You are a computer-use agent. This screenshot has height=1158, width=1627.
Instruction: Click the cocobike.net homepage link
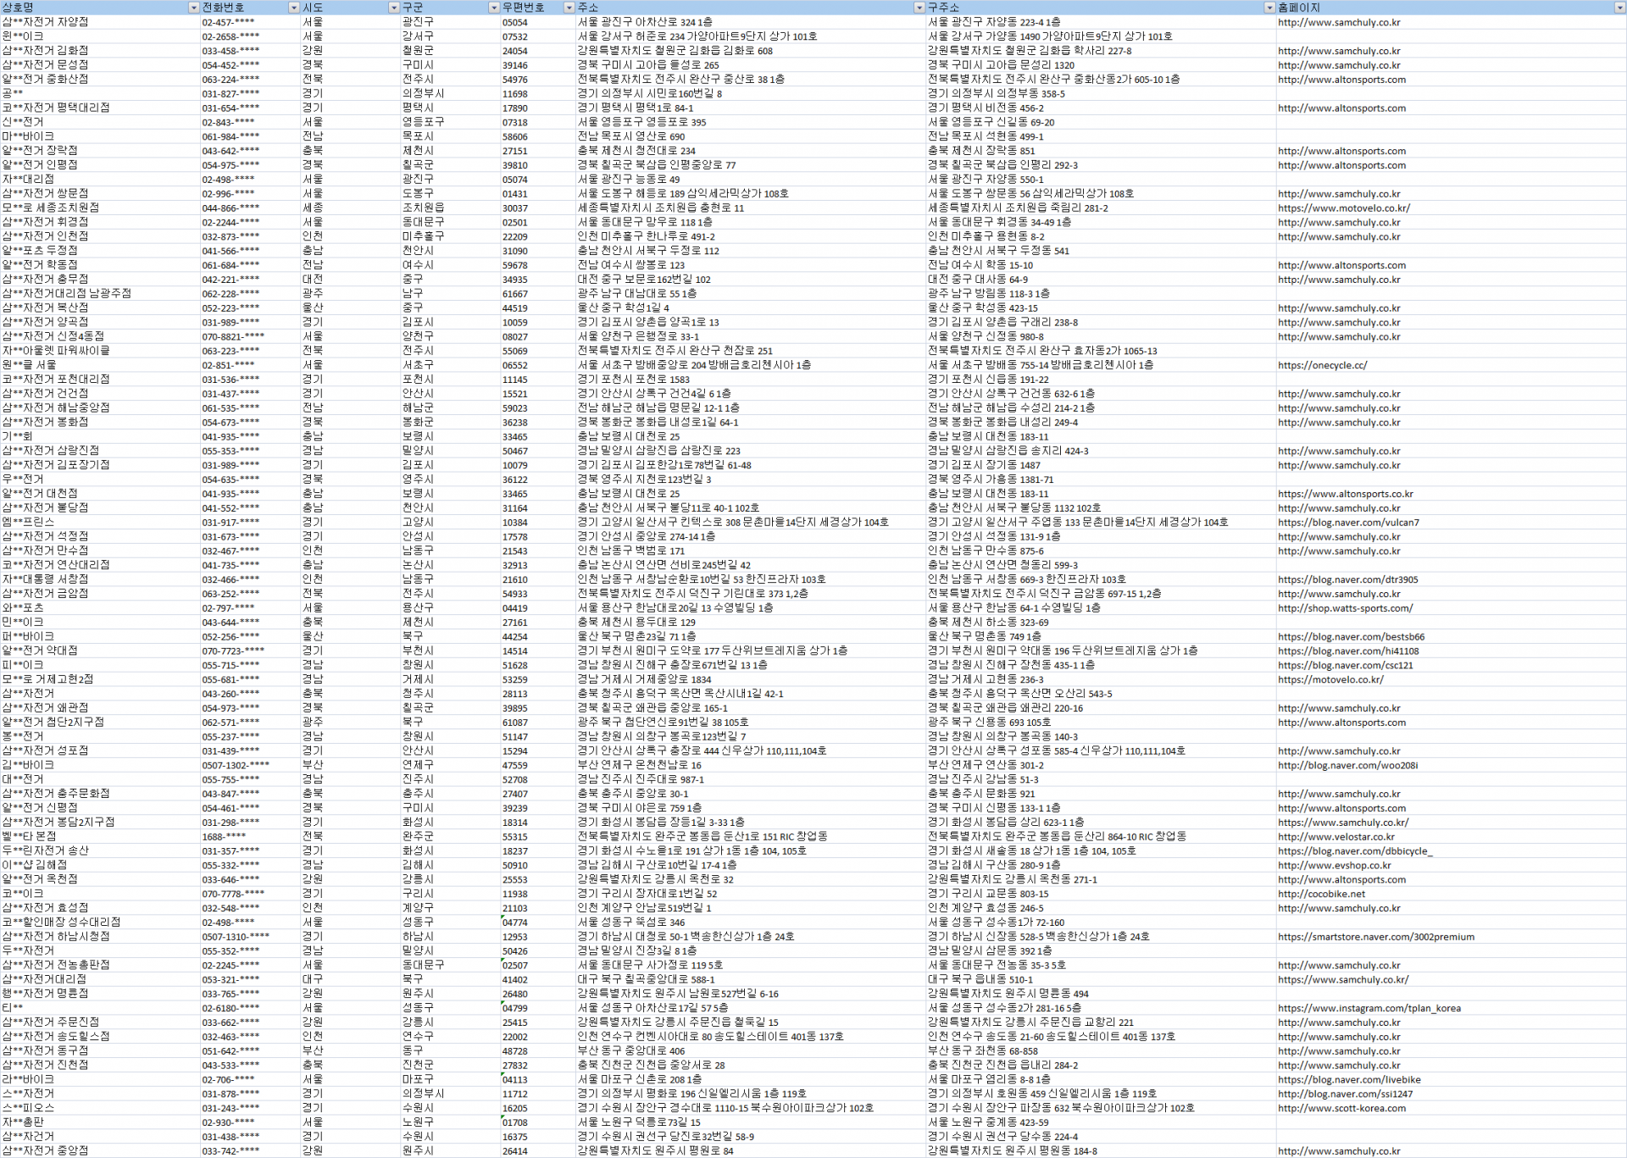[1321, 894]
